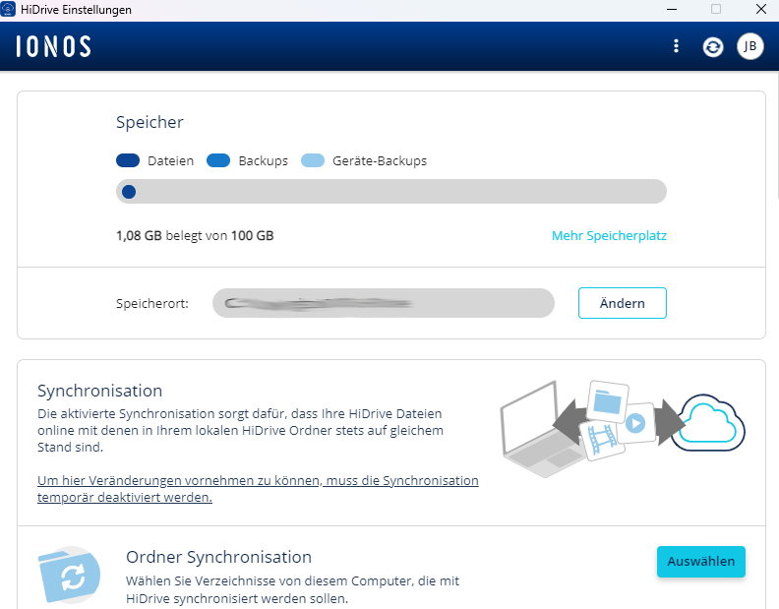
Task: Click the Geräte-Backups legend label
Action: (x=380, y=161)
